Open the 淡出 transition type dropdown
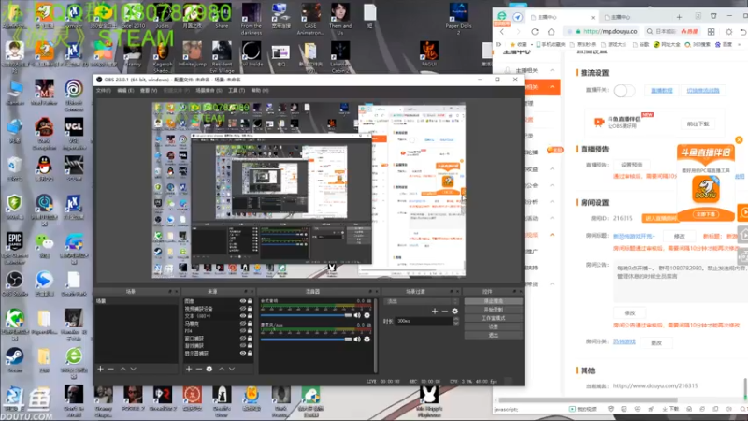The height and width of the screenshot is (421, 748). coord(422,301)
